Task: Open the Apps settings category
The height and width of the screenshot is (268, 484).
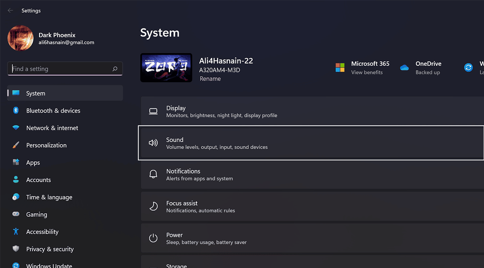Action: 33,162
